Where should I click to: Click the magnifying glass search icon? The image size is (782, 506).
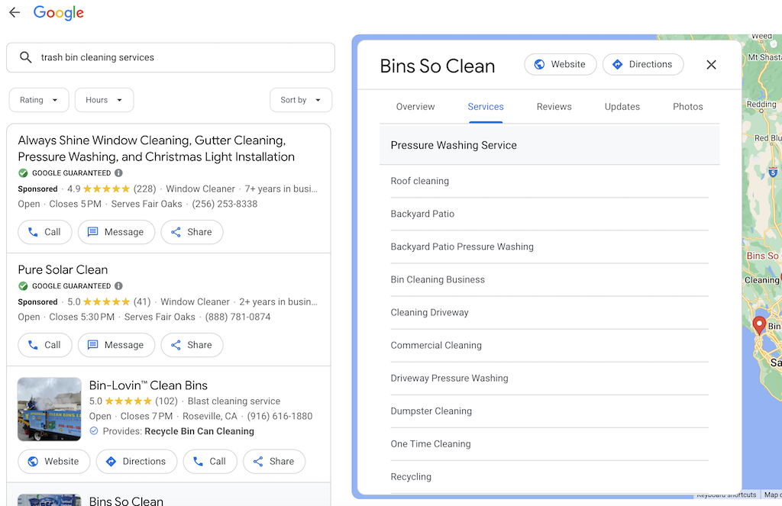(x=26, y=57)
